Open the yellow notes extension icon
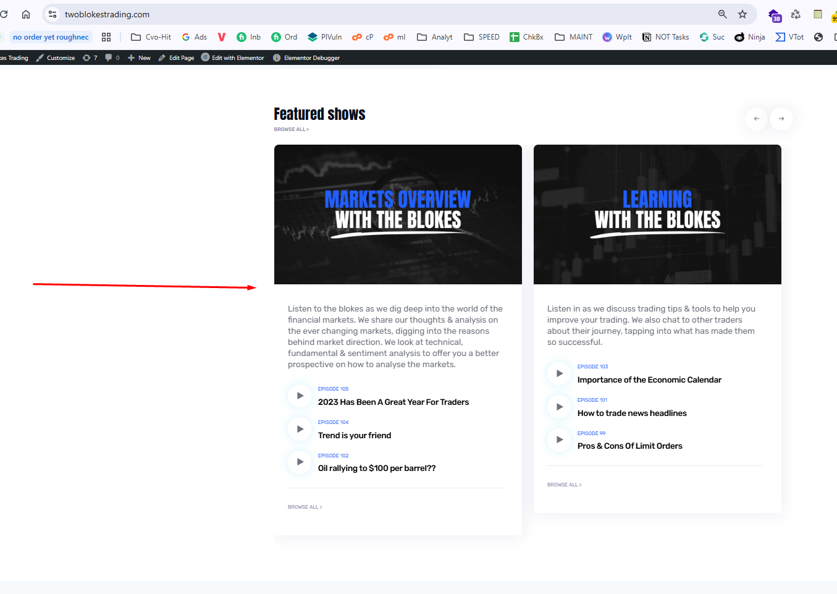837x594 pixels. [818, 14]
